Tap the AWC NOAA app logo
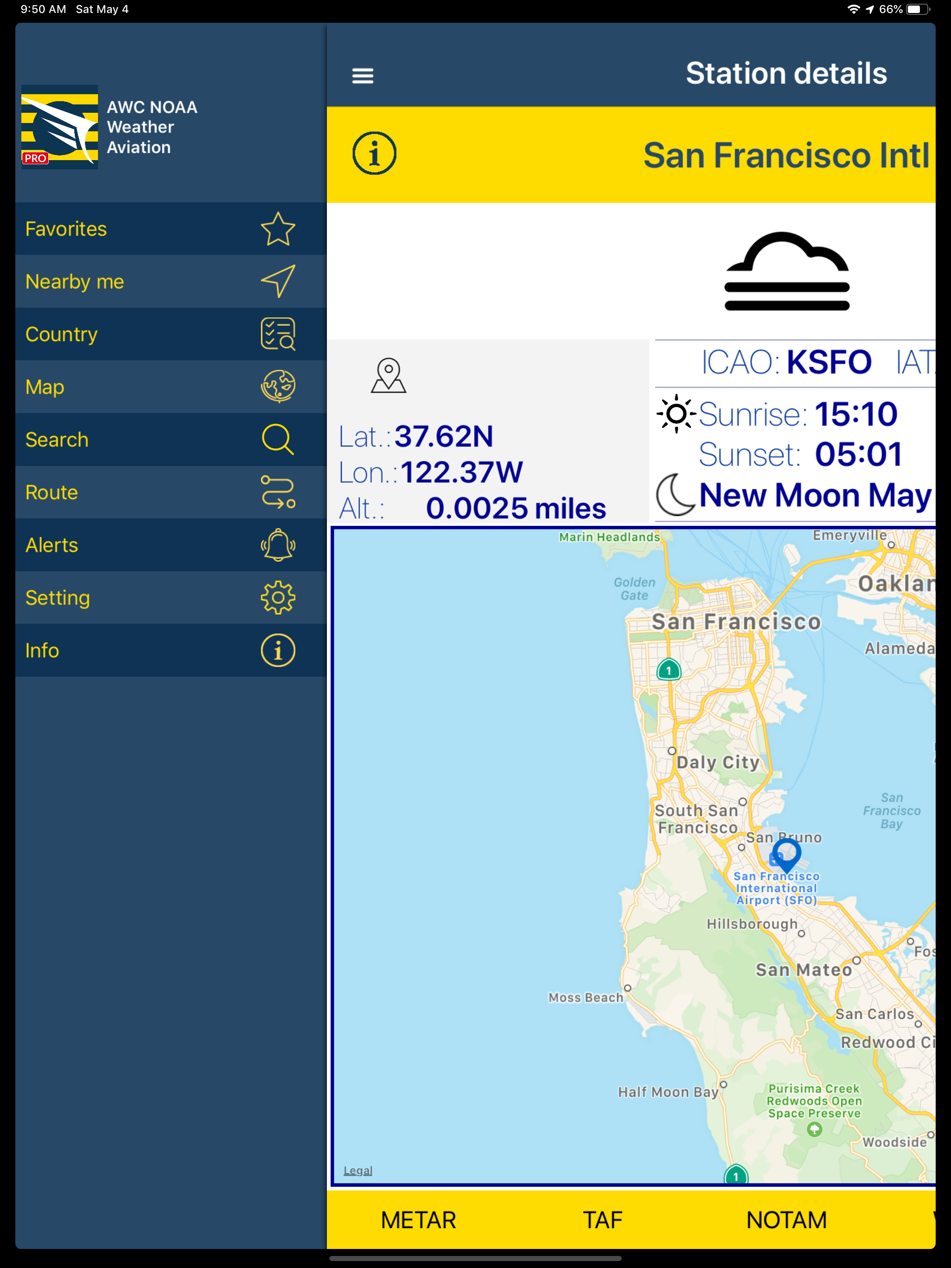951x1268 pixels. [59, 127]
